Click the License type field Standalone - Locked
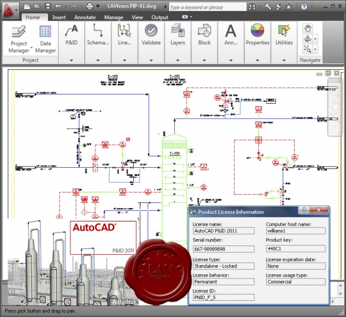 224,266
